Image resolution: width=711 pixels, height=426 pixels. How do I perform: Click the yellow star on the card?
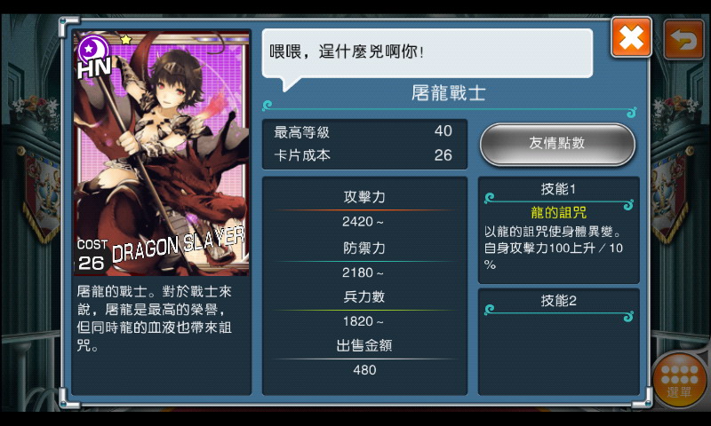pyautogui.click(x=125, y=40)
